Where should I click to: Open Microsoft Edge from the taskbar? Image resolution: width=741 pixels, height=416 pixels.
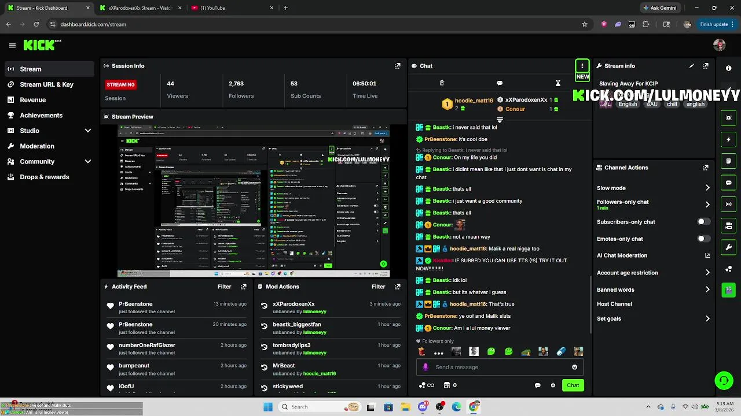click(x=457, y=407)
